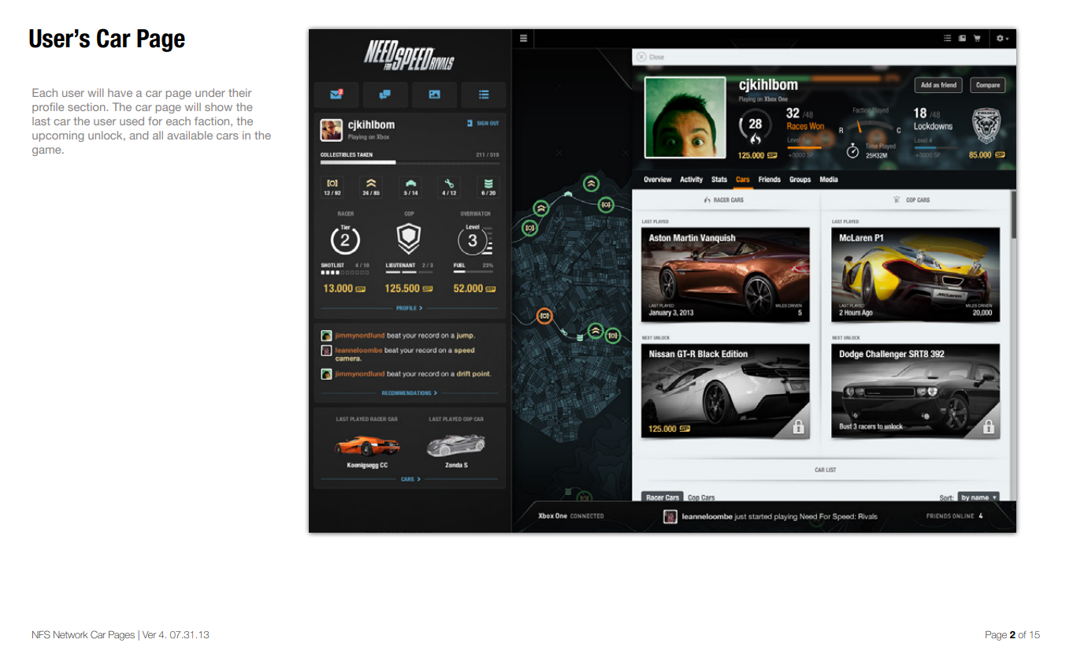
Task: Click the hamburger menu icon above the map
Action: 524,38
